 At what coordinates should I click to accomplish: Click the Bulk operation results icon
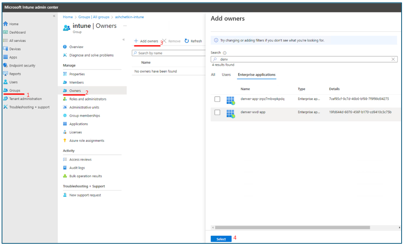click(65, 176)
